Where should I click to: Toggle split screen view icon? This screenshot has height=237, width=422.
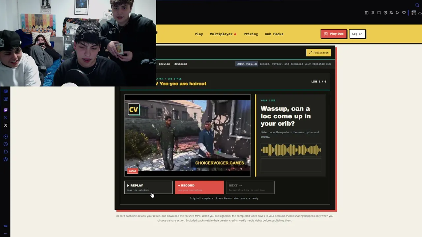coord(367,13)
